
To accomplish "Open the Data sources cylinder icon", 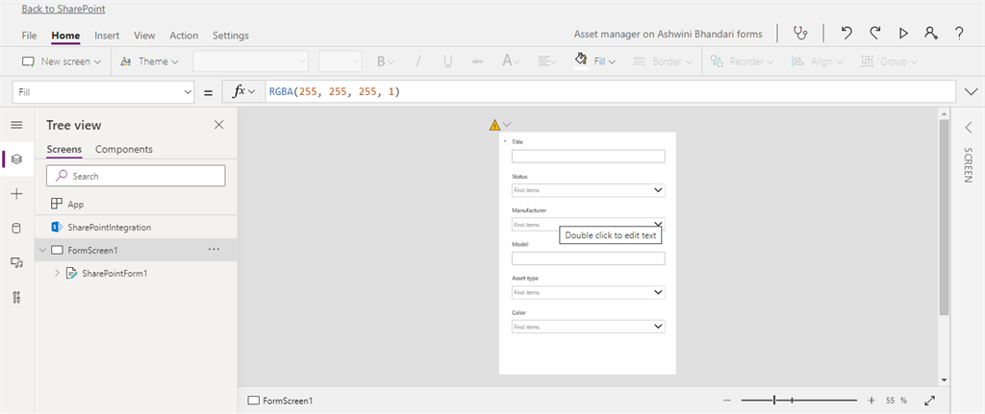I will (x=17, y=229).
